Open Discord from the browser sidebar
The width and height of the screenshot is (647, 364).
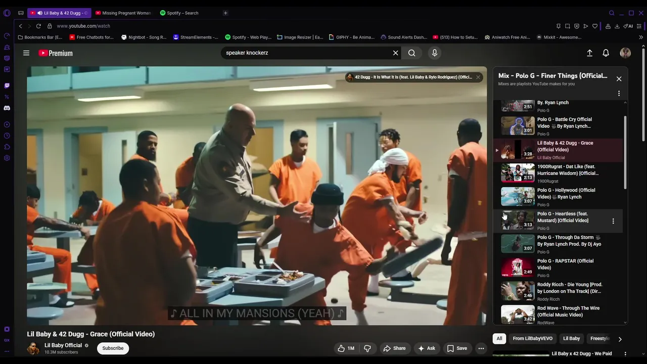(x=7, y=108)
